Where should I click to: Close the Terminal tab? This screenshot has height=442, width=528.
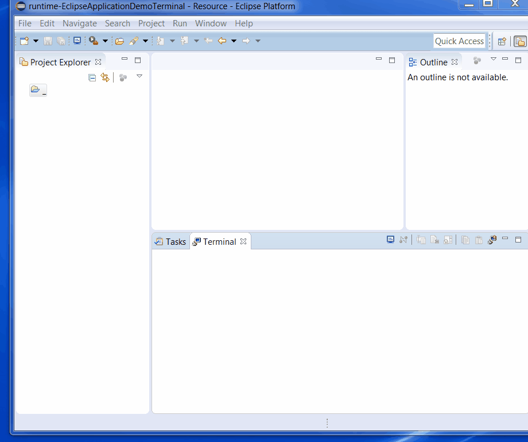click(243, 241)
